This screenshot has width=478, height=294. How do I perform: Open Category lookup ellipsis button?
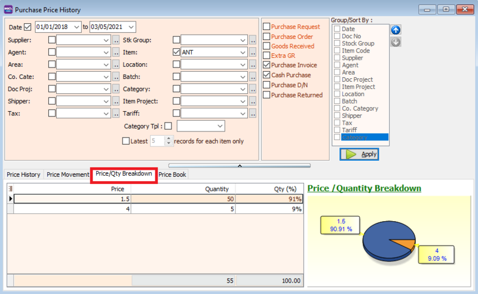[253, 89]
